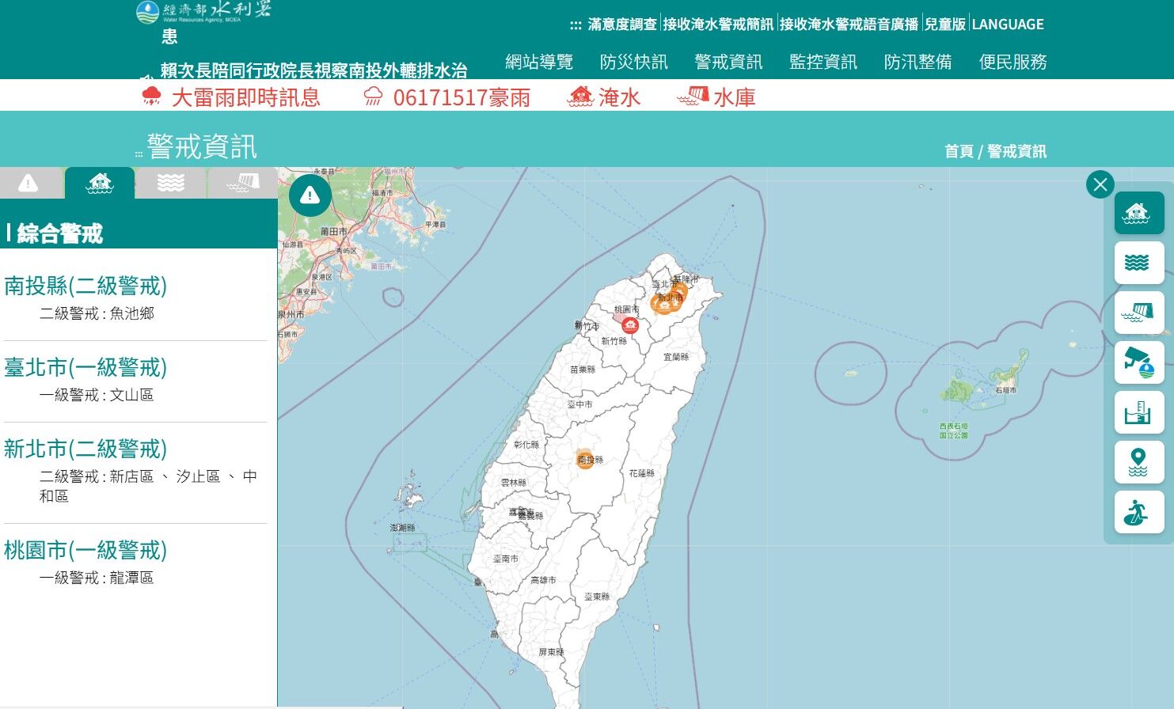Click the 澎湖縣 label on the map

coord(402,528)
